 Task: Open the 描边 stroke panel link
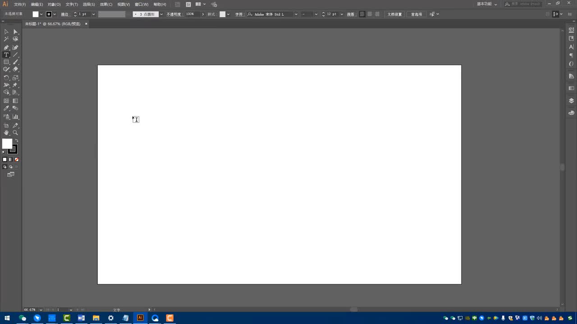[x=65, y=14]
